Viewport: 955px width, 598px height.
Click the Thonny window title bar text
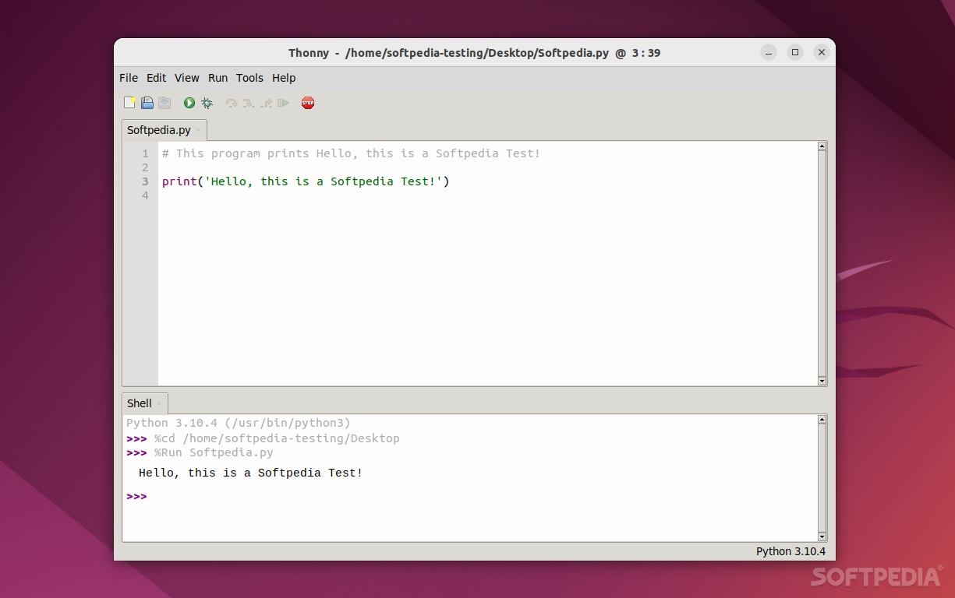click(x=474, y=53)
